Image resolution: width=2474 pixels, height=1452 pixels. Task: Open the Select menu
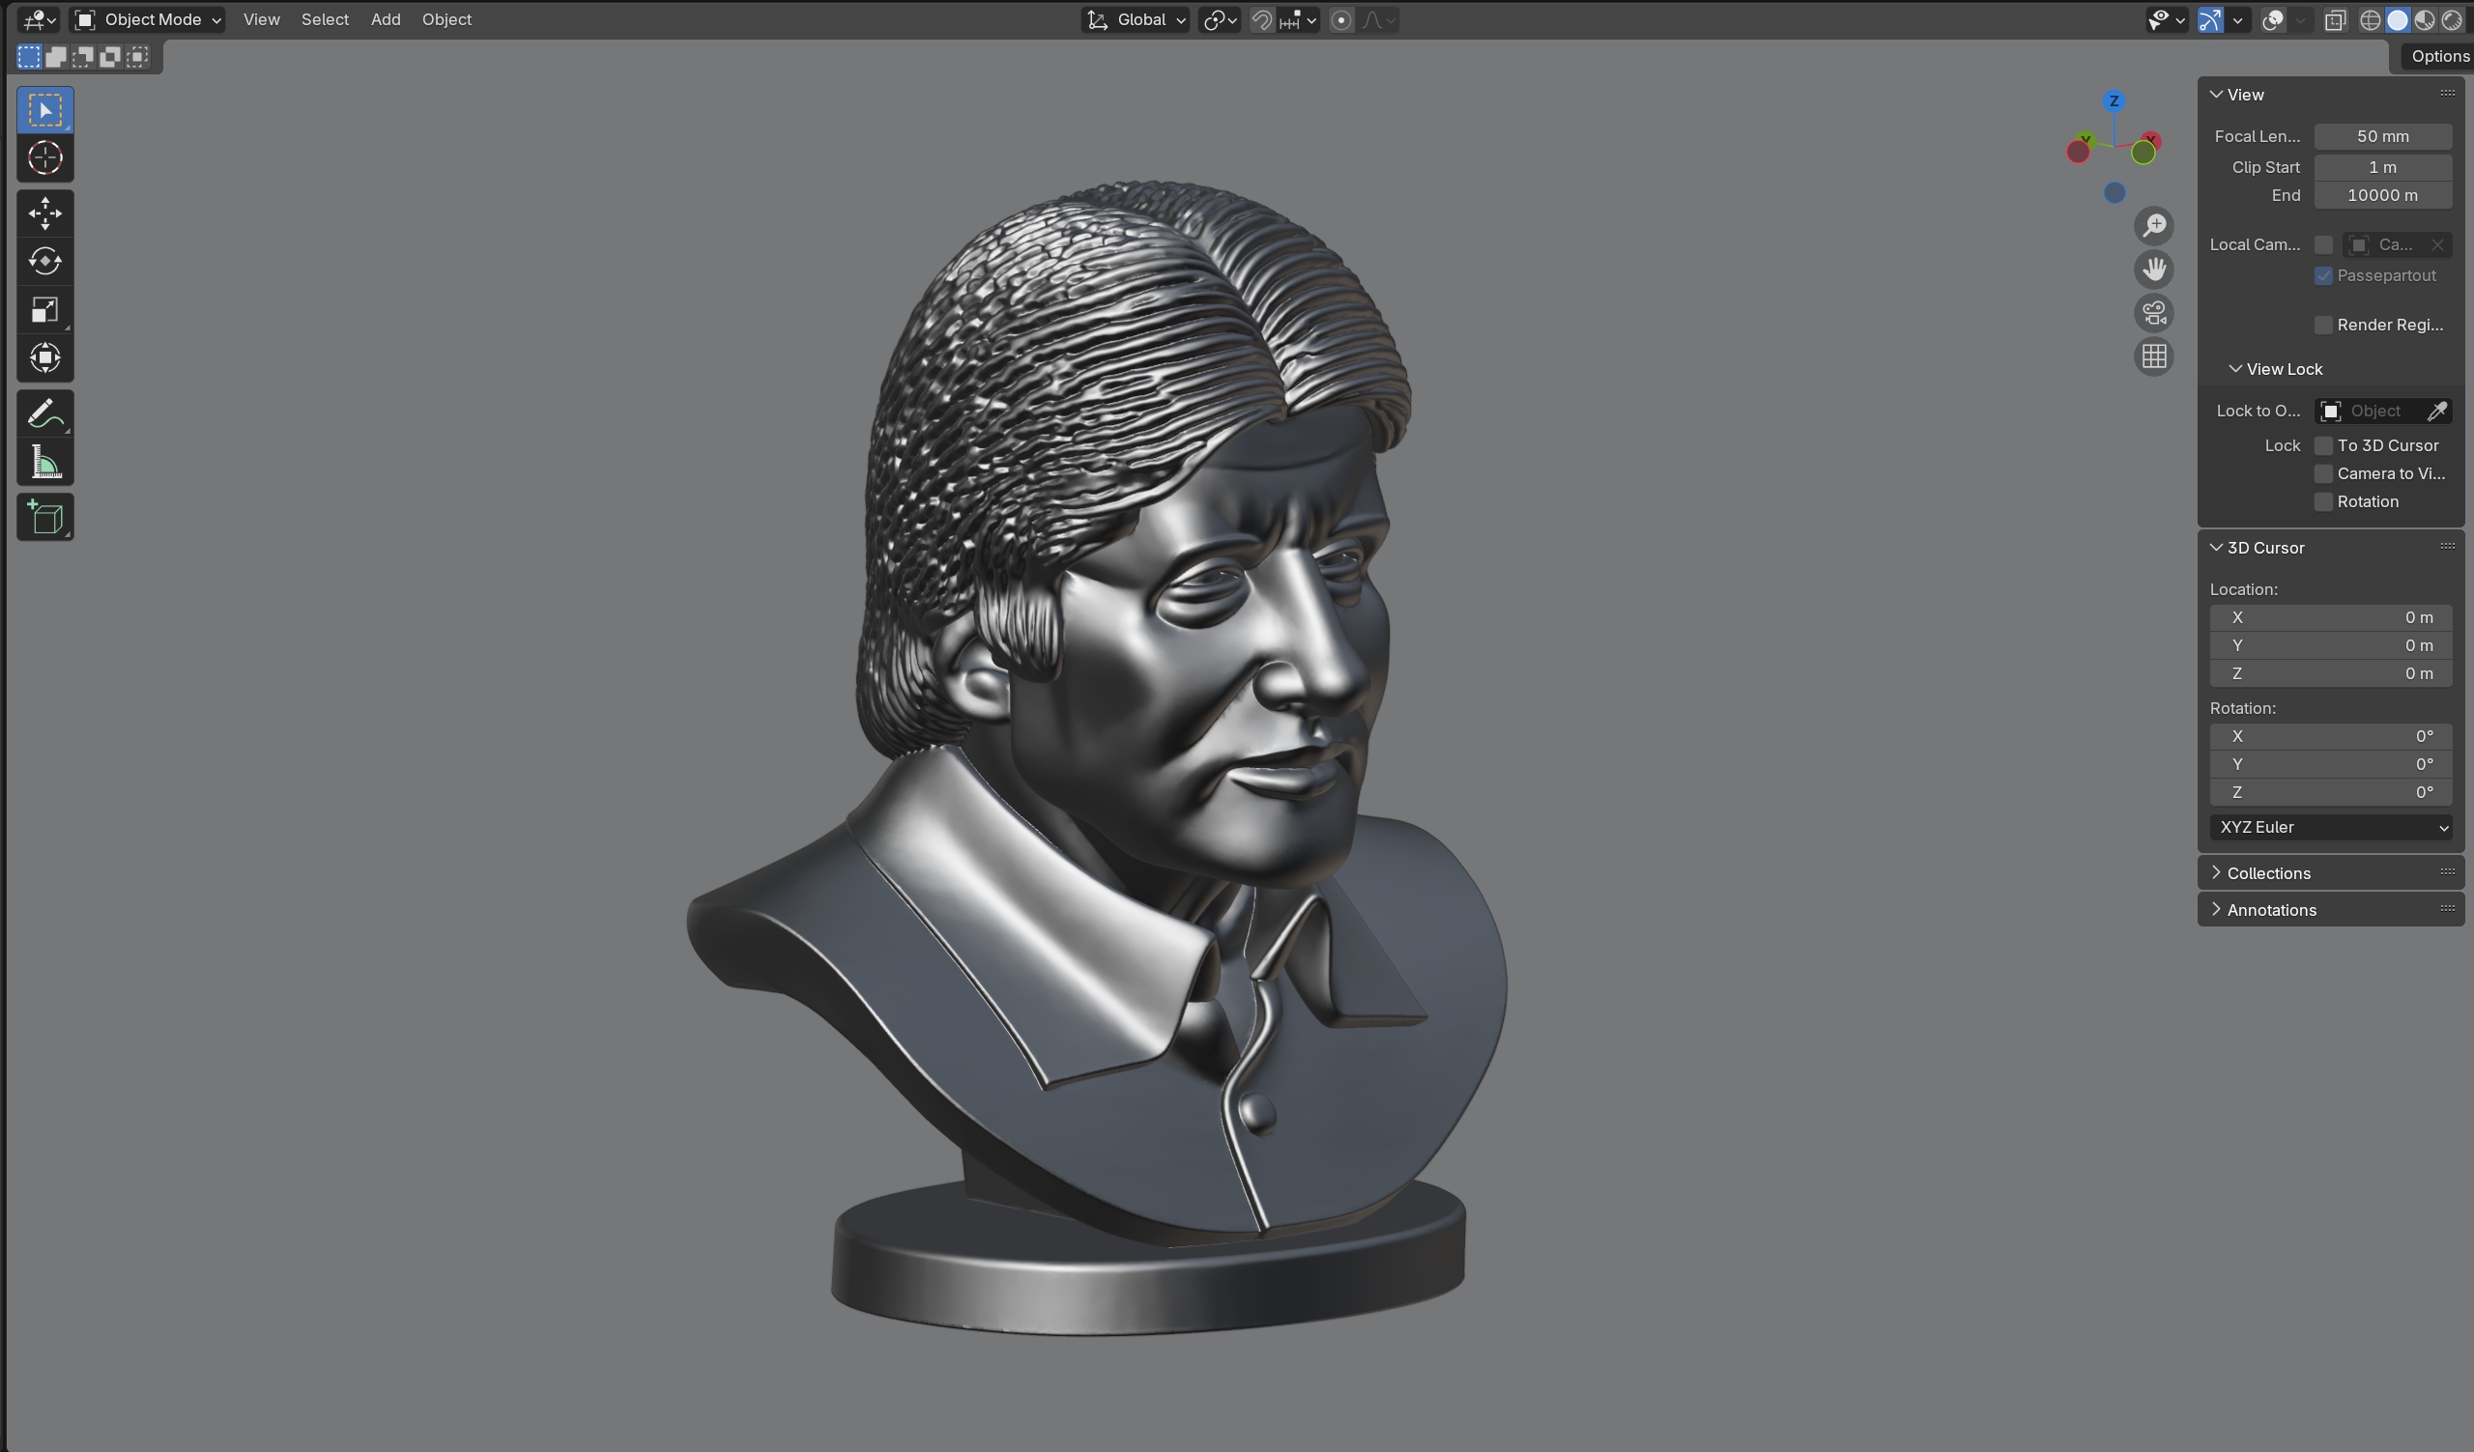click(324, 19)
